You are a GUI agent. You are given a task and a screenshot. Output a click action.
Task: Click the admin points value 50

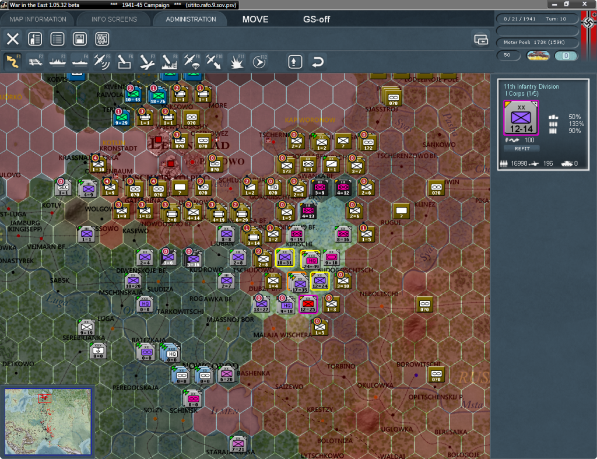[x=508, y=55]
